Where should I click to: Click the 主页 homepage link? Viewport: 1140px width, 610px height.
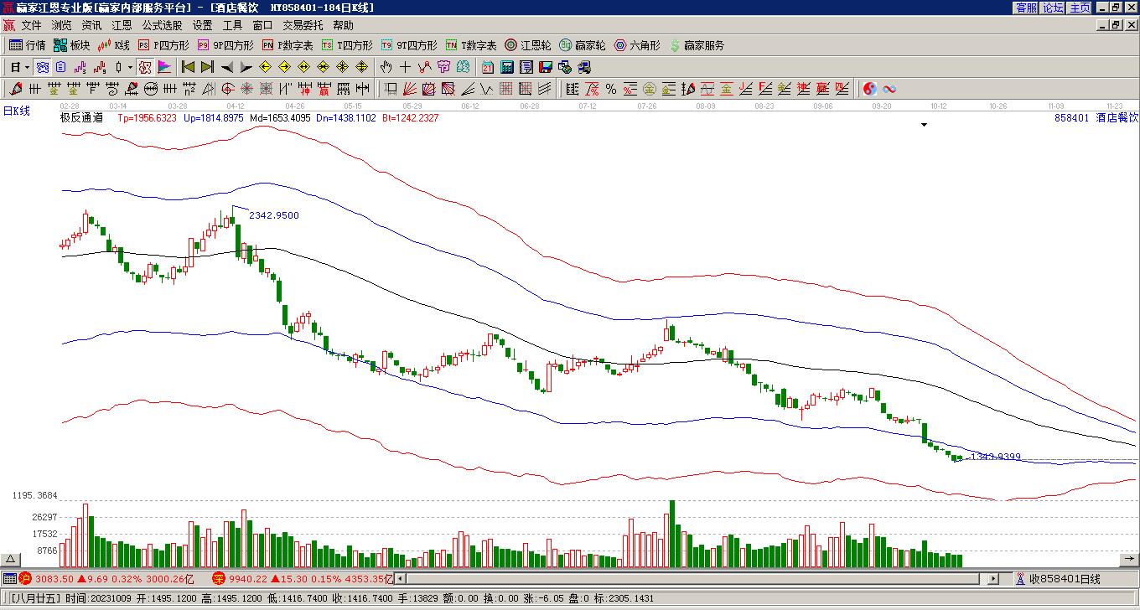click(x=1080, y=8)
